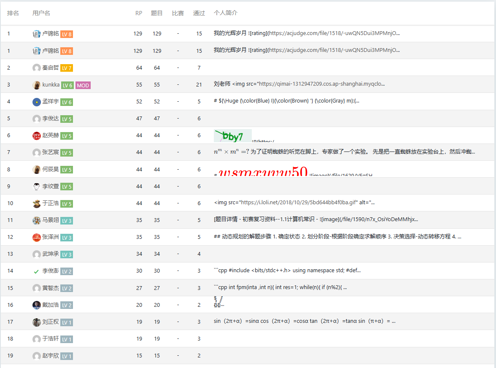
Task: Click the 比赛 column header
Action: [178, 13]
